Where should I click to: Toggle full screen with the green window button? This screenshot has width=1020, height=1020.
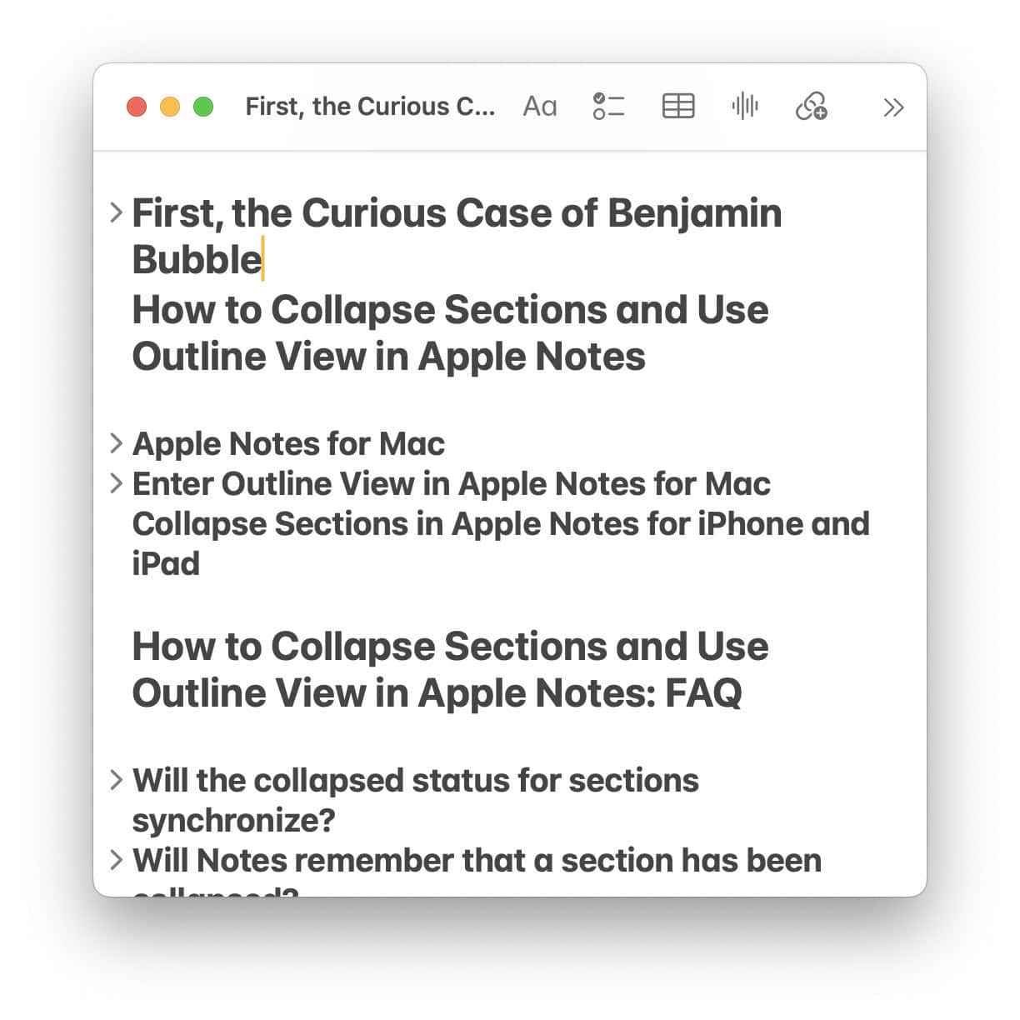coord(202,106)
